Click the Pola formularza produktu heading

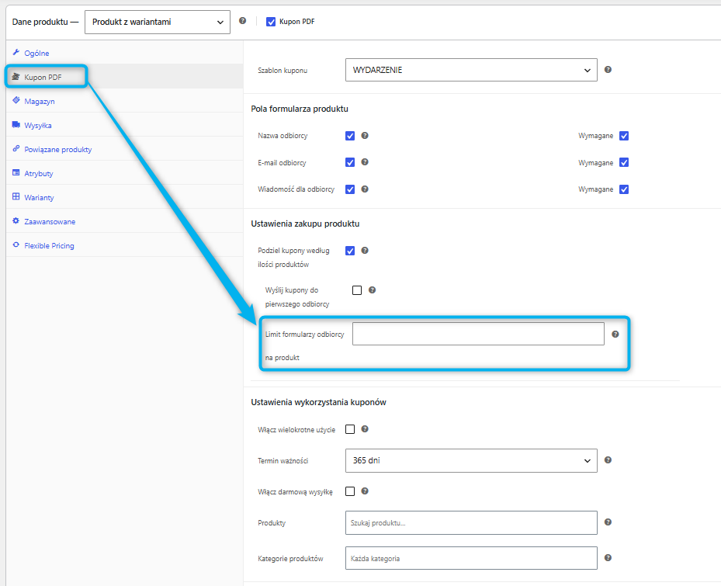(x=300, y=109)
